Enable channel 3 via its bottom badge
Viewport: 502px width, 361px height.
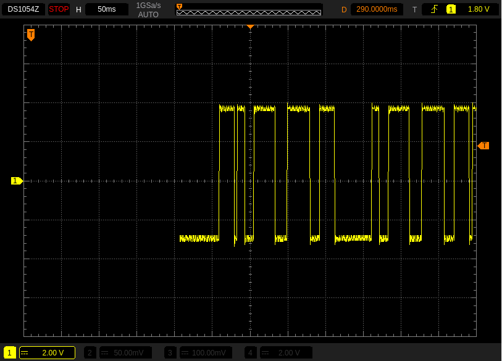[170, 353]
